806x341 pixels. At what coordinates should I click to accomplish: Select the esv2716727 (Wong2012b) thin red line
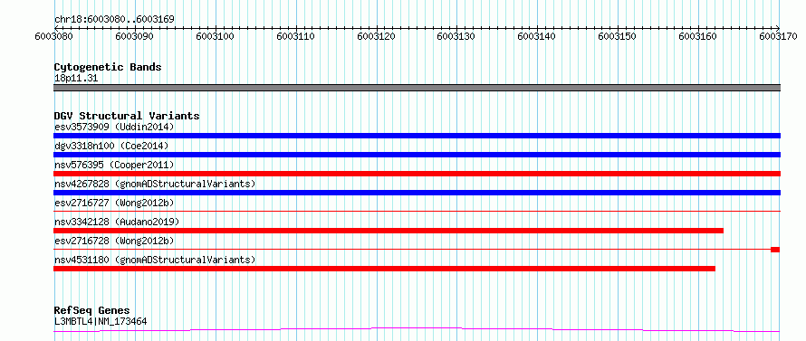tap(417, 211)
